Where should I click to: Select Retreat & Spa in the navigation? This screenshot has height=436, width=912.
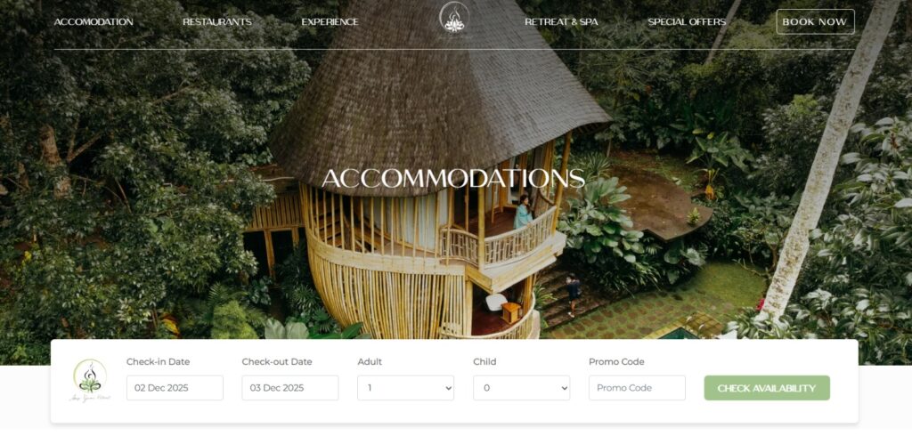point(561,22)
